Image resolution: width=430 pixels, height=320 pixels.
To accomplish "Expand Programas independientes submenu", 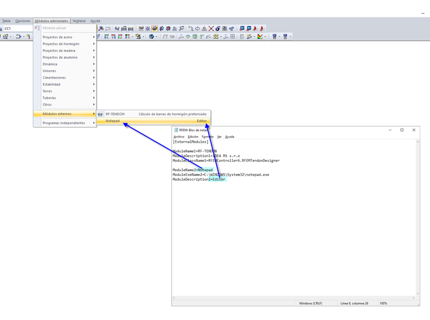I will (x=94, y=123).
